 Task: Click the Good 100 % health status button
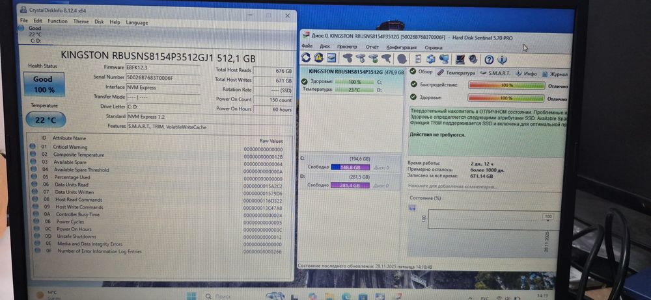coord(44,84)
